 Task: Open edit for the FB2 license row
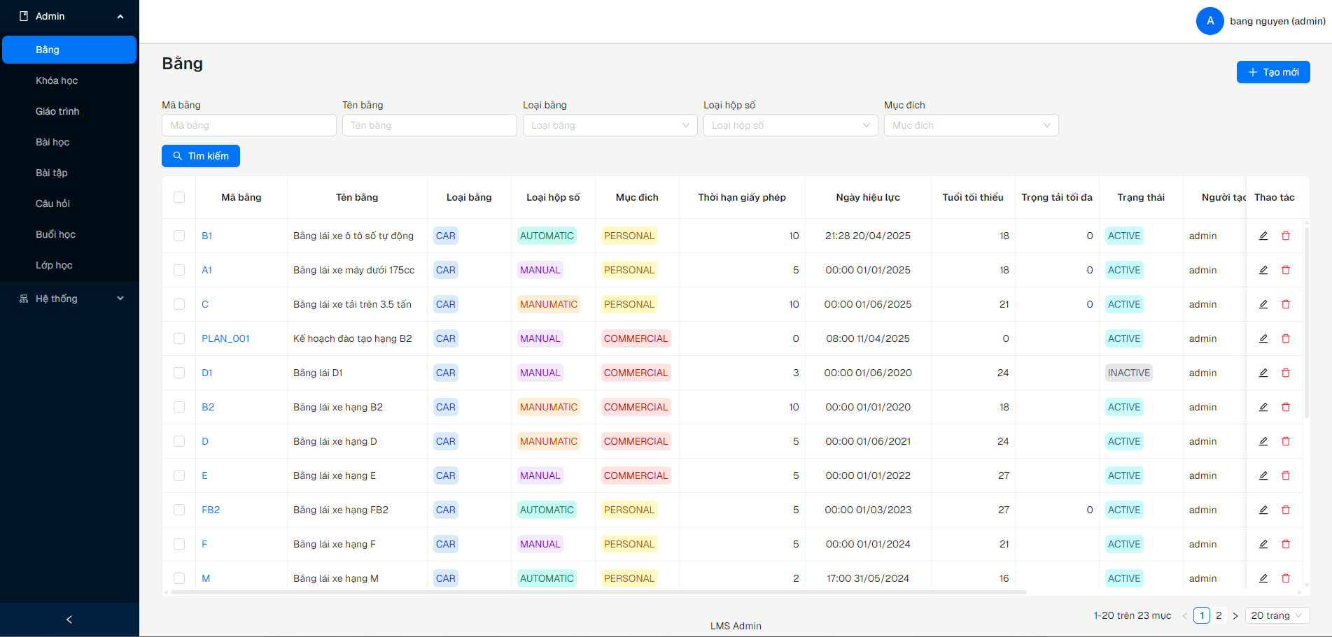[x=1263, y=510]
